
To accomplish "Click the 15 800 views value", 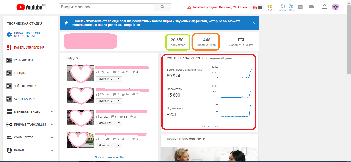I will tap(174, 95).
